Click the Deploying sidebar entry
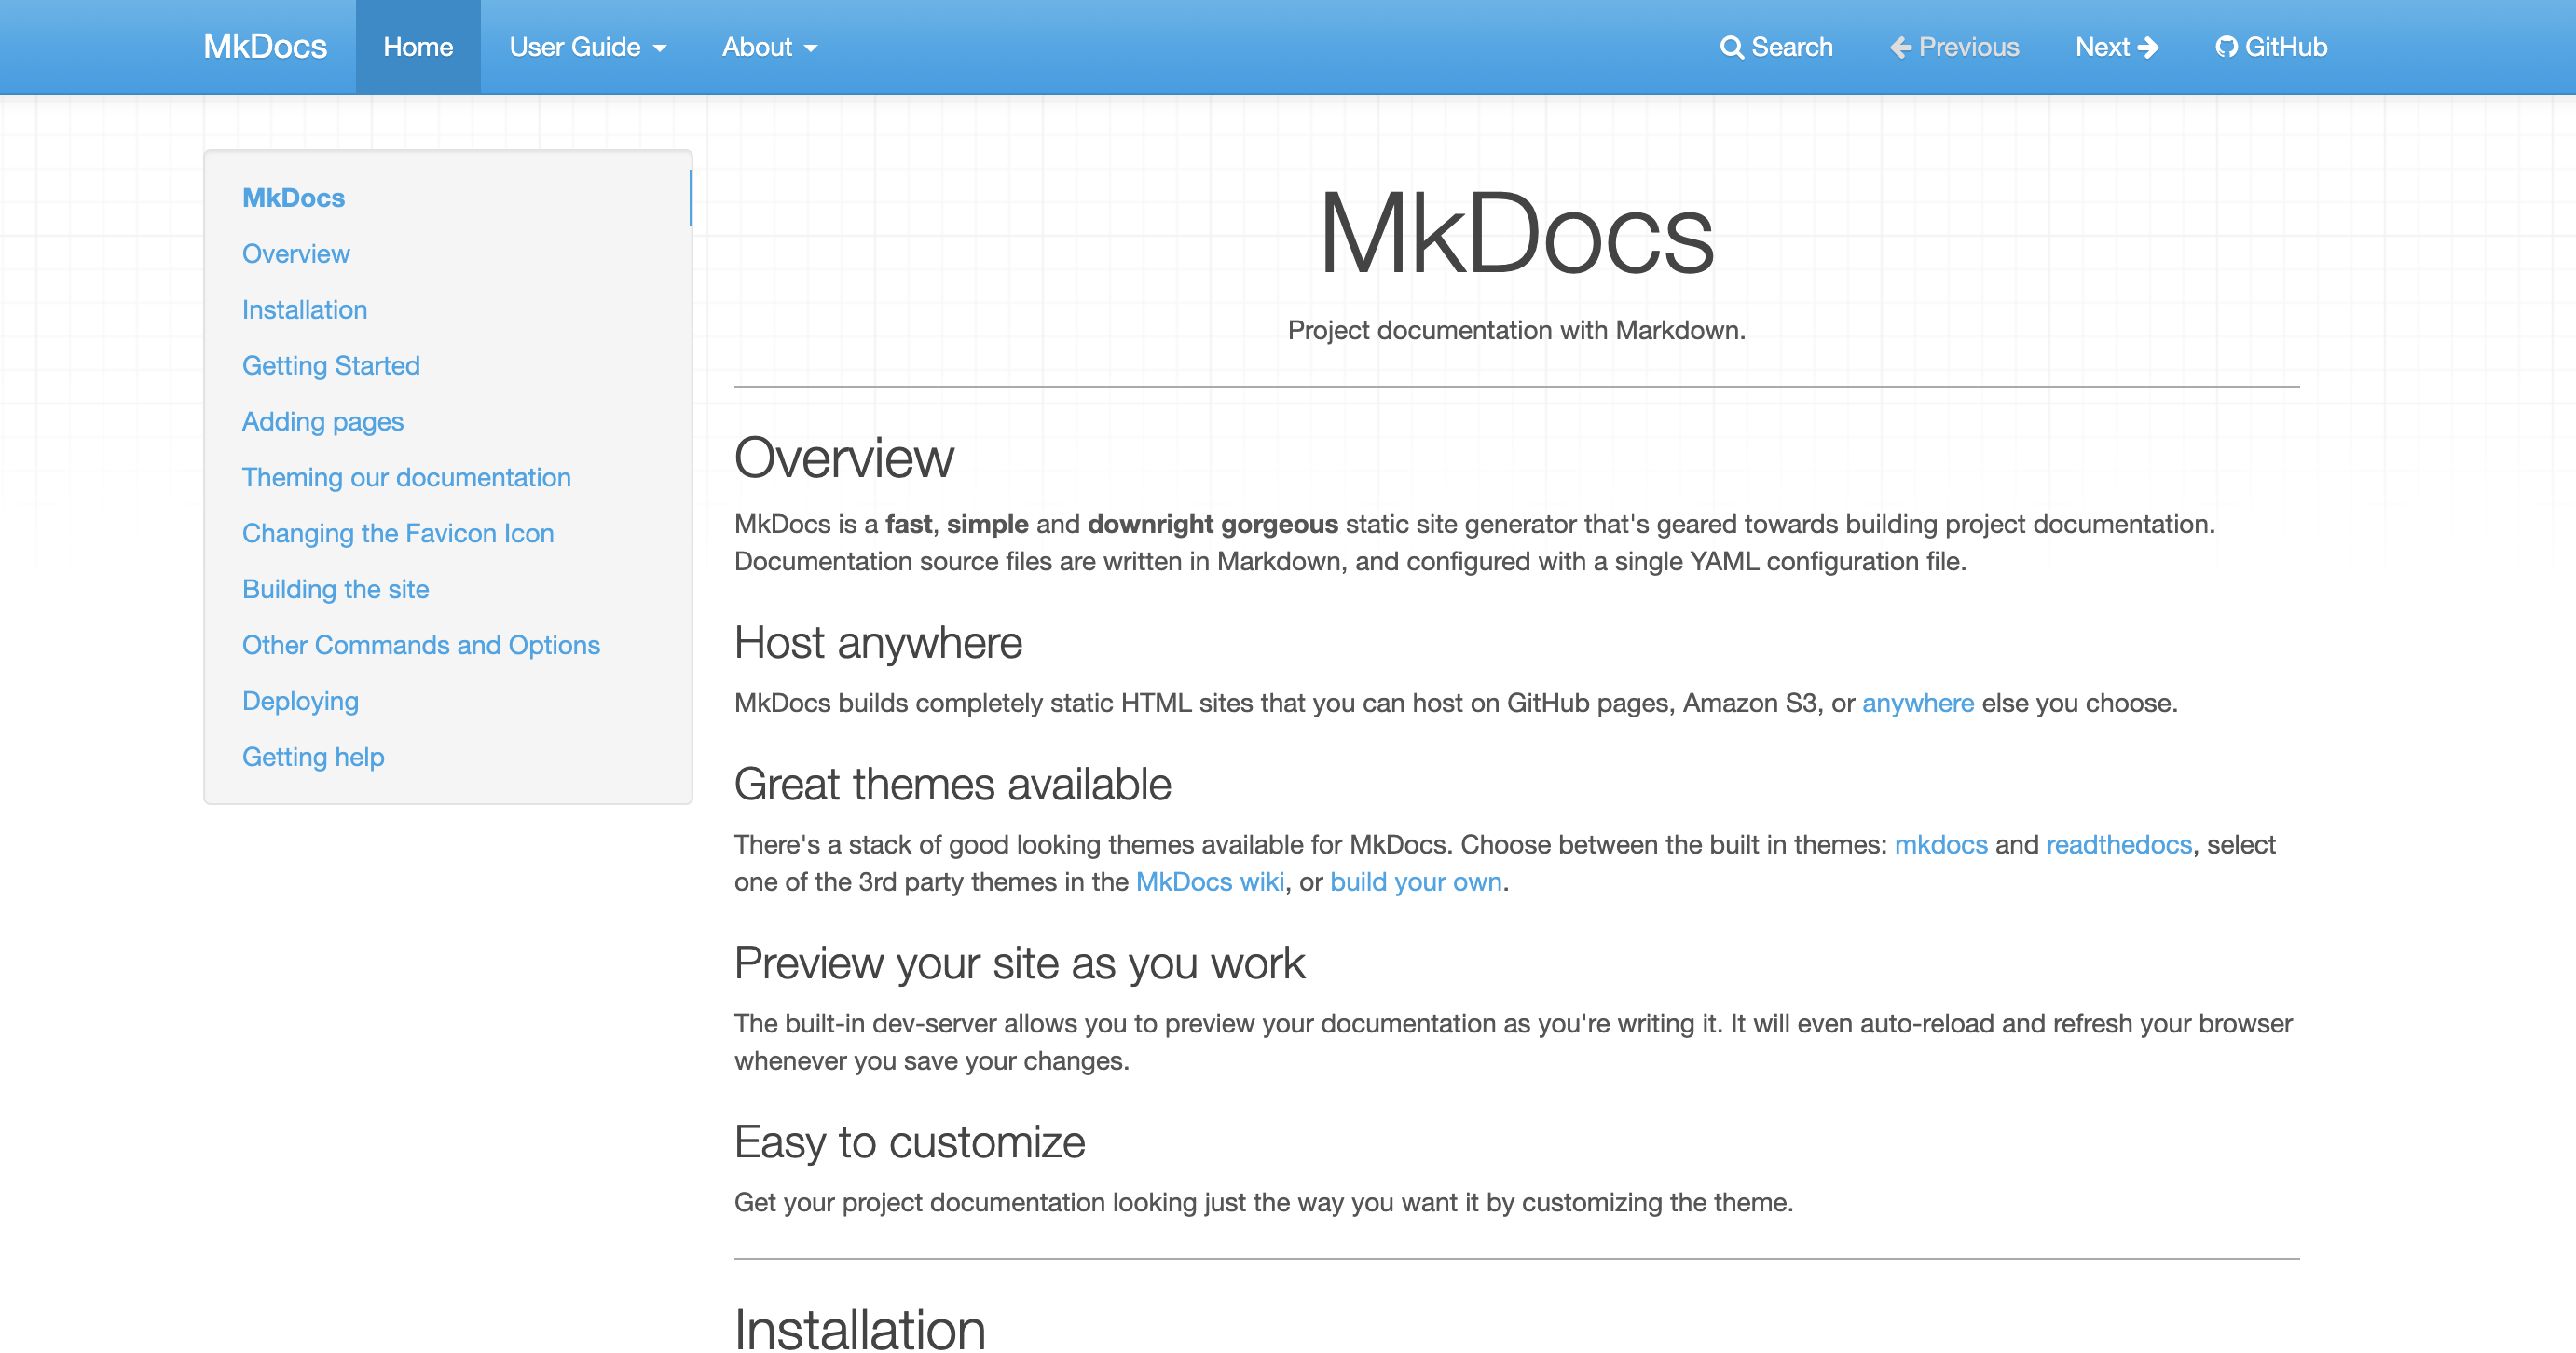This screenshot has width=2576, height=1353. coord(300,702)
